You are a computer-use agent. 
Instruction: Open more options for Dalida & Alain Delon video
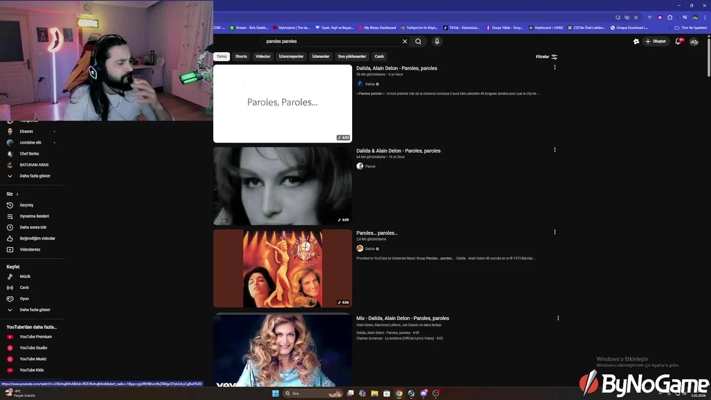click(554, 150)
